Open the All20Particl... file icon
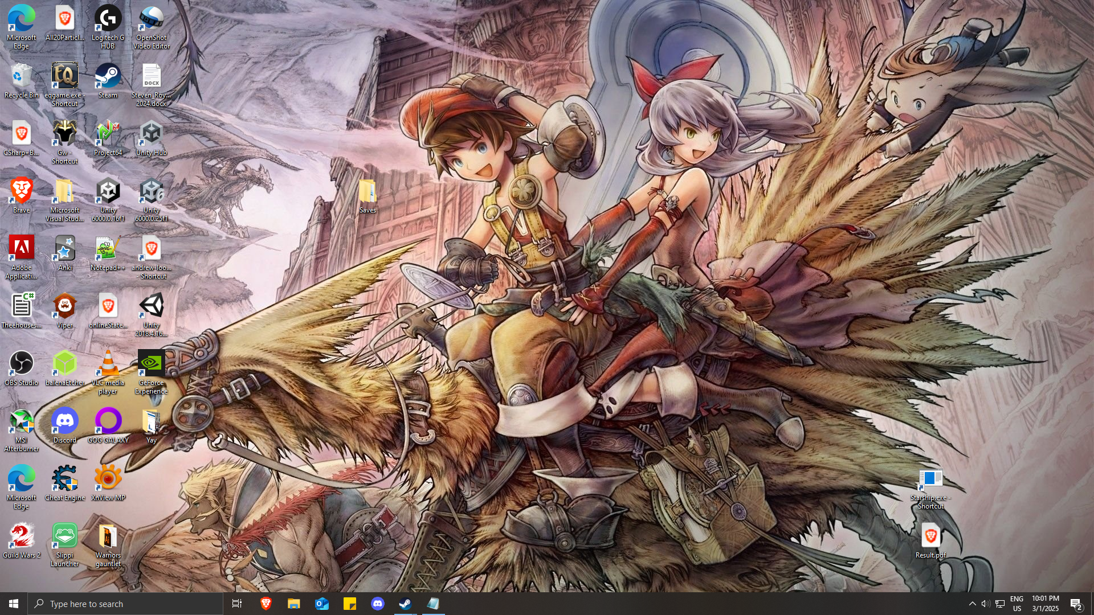 click(x=65, y=24)
